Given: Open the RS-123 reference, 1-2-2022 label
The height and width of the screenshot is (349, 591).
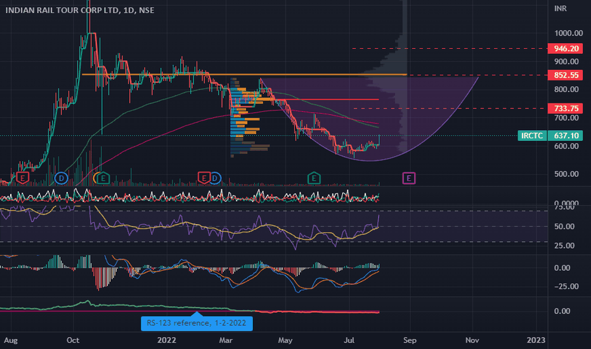Looking at the screenshot, I should 197,323.
